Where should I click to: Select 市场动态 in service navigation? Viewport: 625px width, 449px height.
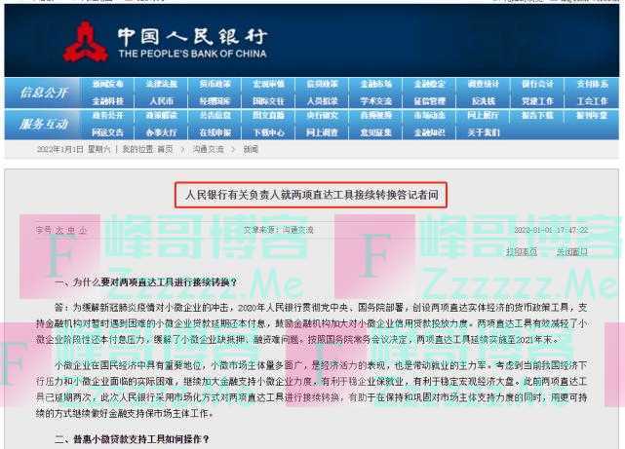coord(429,116)
